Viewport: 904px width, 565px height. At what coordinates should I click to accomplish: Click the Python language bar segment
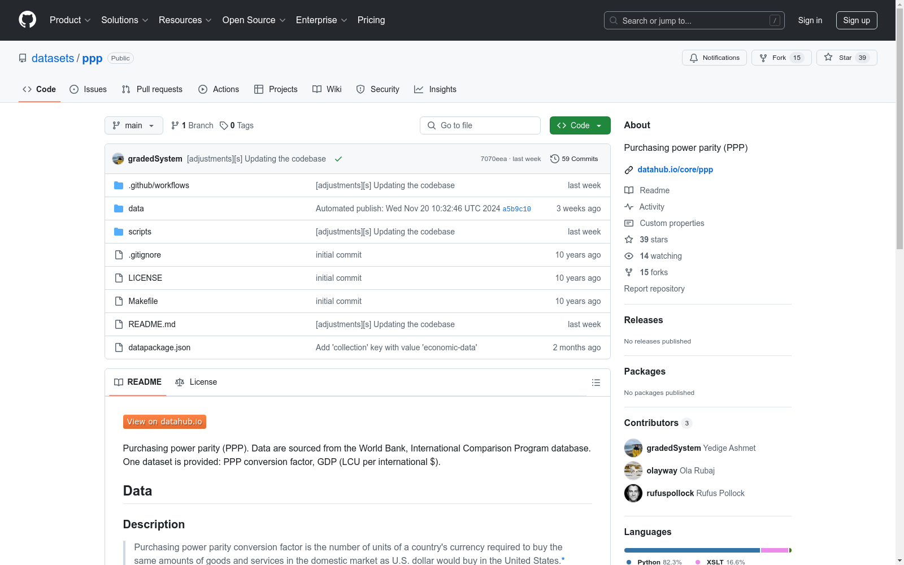tap(692, 550)
